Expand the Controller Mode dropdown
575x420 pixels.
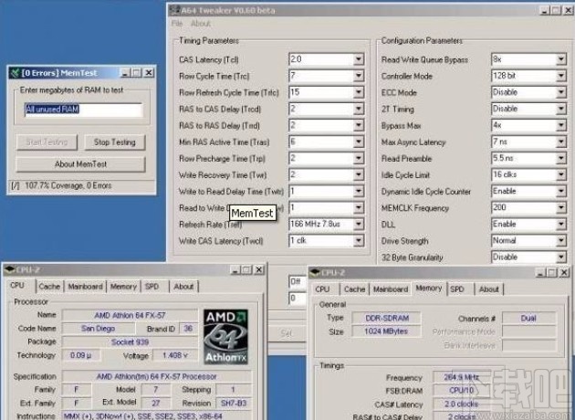click(561, 76)
